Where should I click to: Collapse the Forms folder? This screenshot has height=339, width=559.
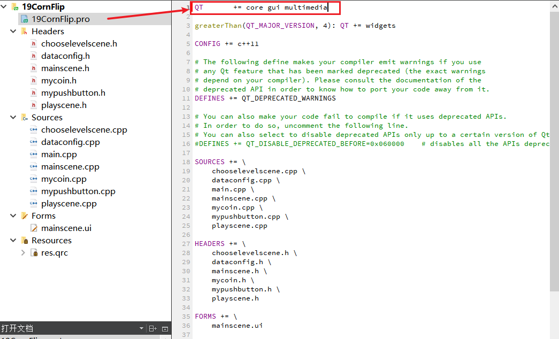13,215
